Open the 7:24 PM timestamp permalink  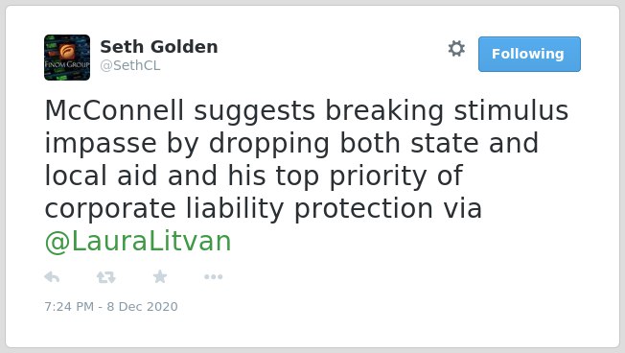pyautogui.click(x=69, y=307)
